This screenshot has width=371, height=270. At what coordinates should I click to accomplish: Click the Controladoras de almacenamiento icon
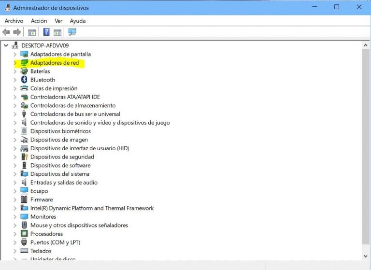(24, 105)
